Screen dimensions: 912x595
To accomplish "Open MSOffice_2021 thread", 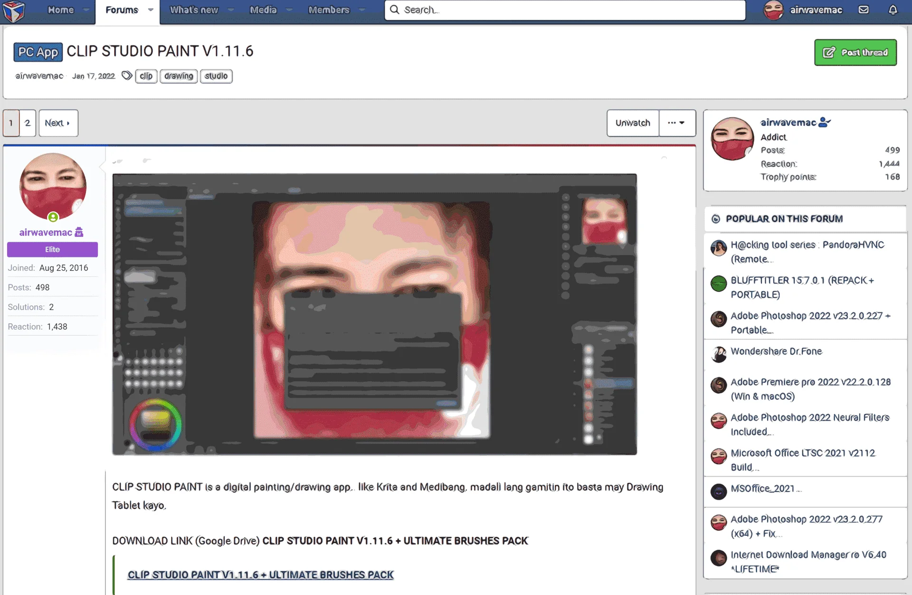I will point(766,489).
